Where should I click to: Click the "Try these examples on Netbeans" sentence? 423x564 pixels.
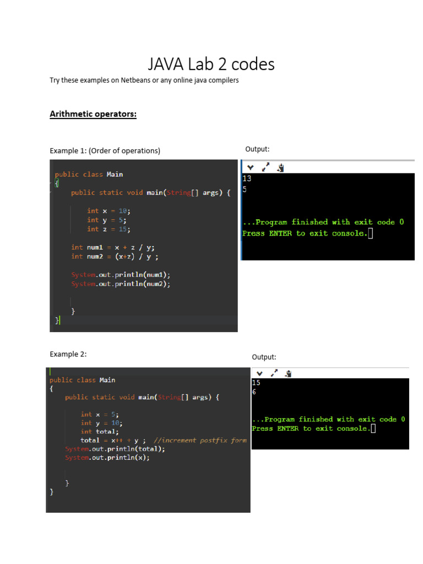point(144,80)
